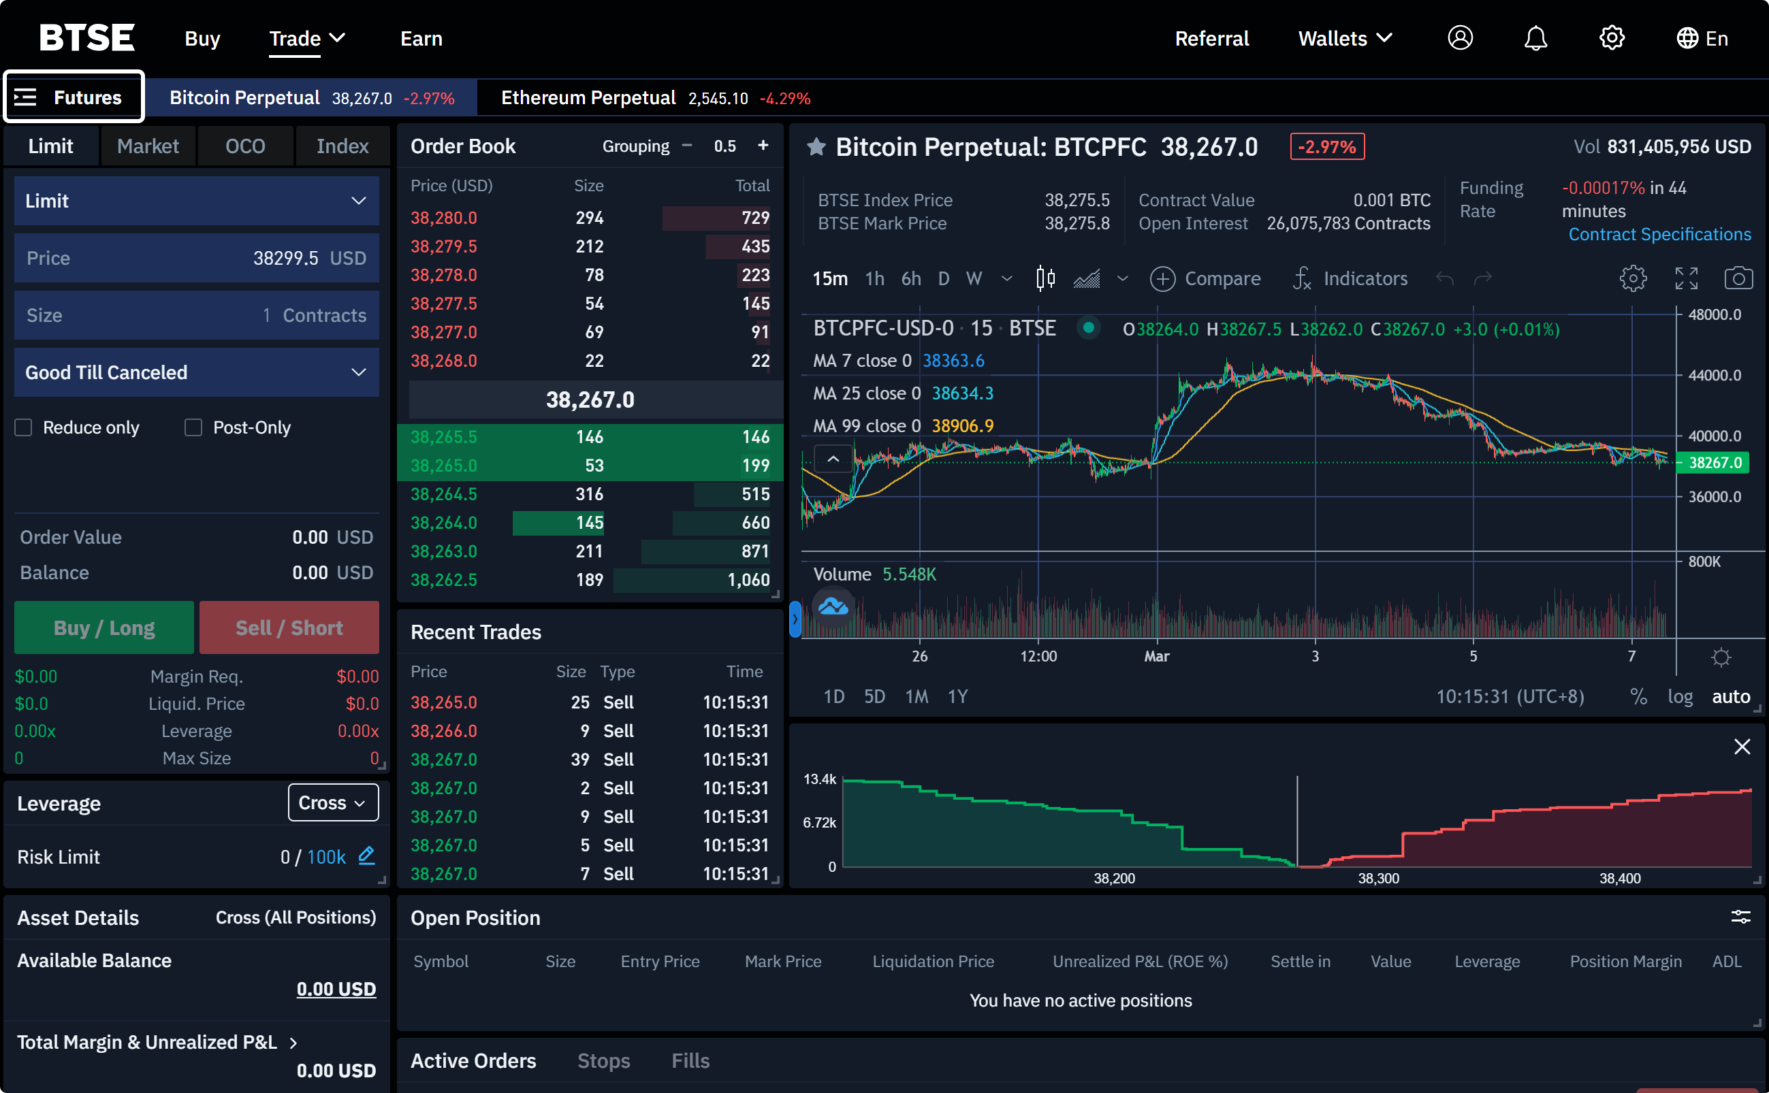Select the 5D date range

[874, 696]
